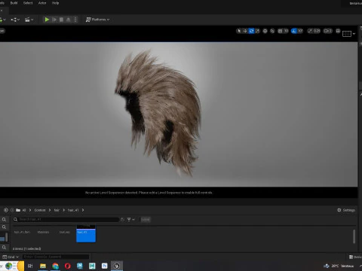Click the Derived Data button in status bar

(x=355, y=257)
